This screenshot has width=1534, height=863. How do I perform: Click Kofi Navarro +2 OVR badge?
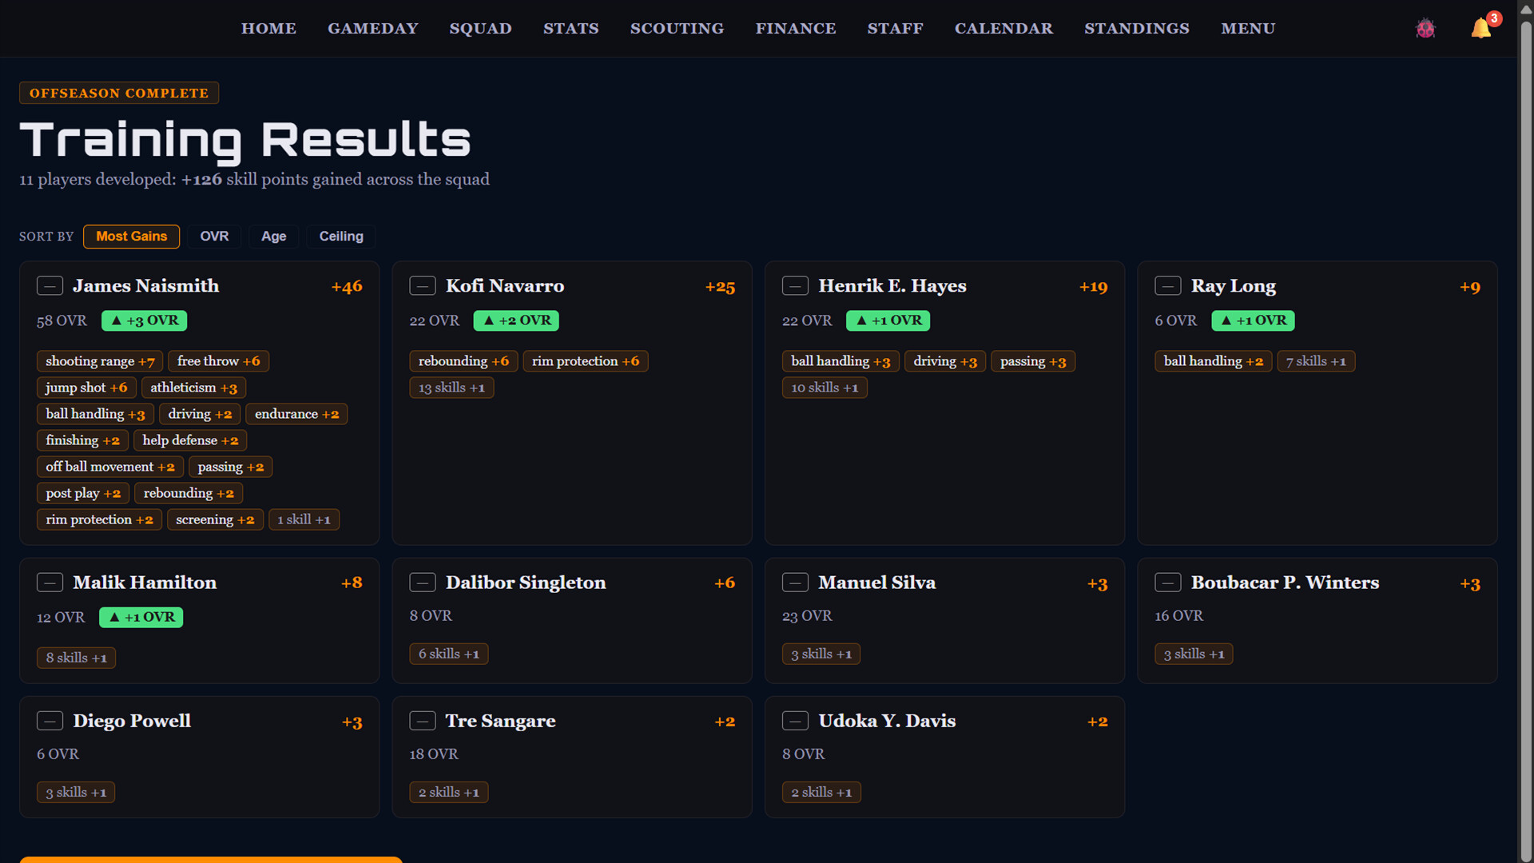point(516,320)
